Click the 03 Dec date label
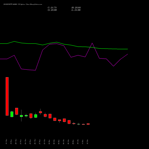 (59, 142)
